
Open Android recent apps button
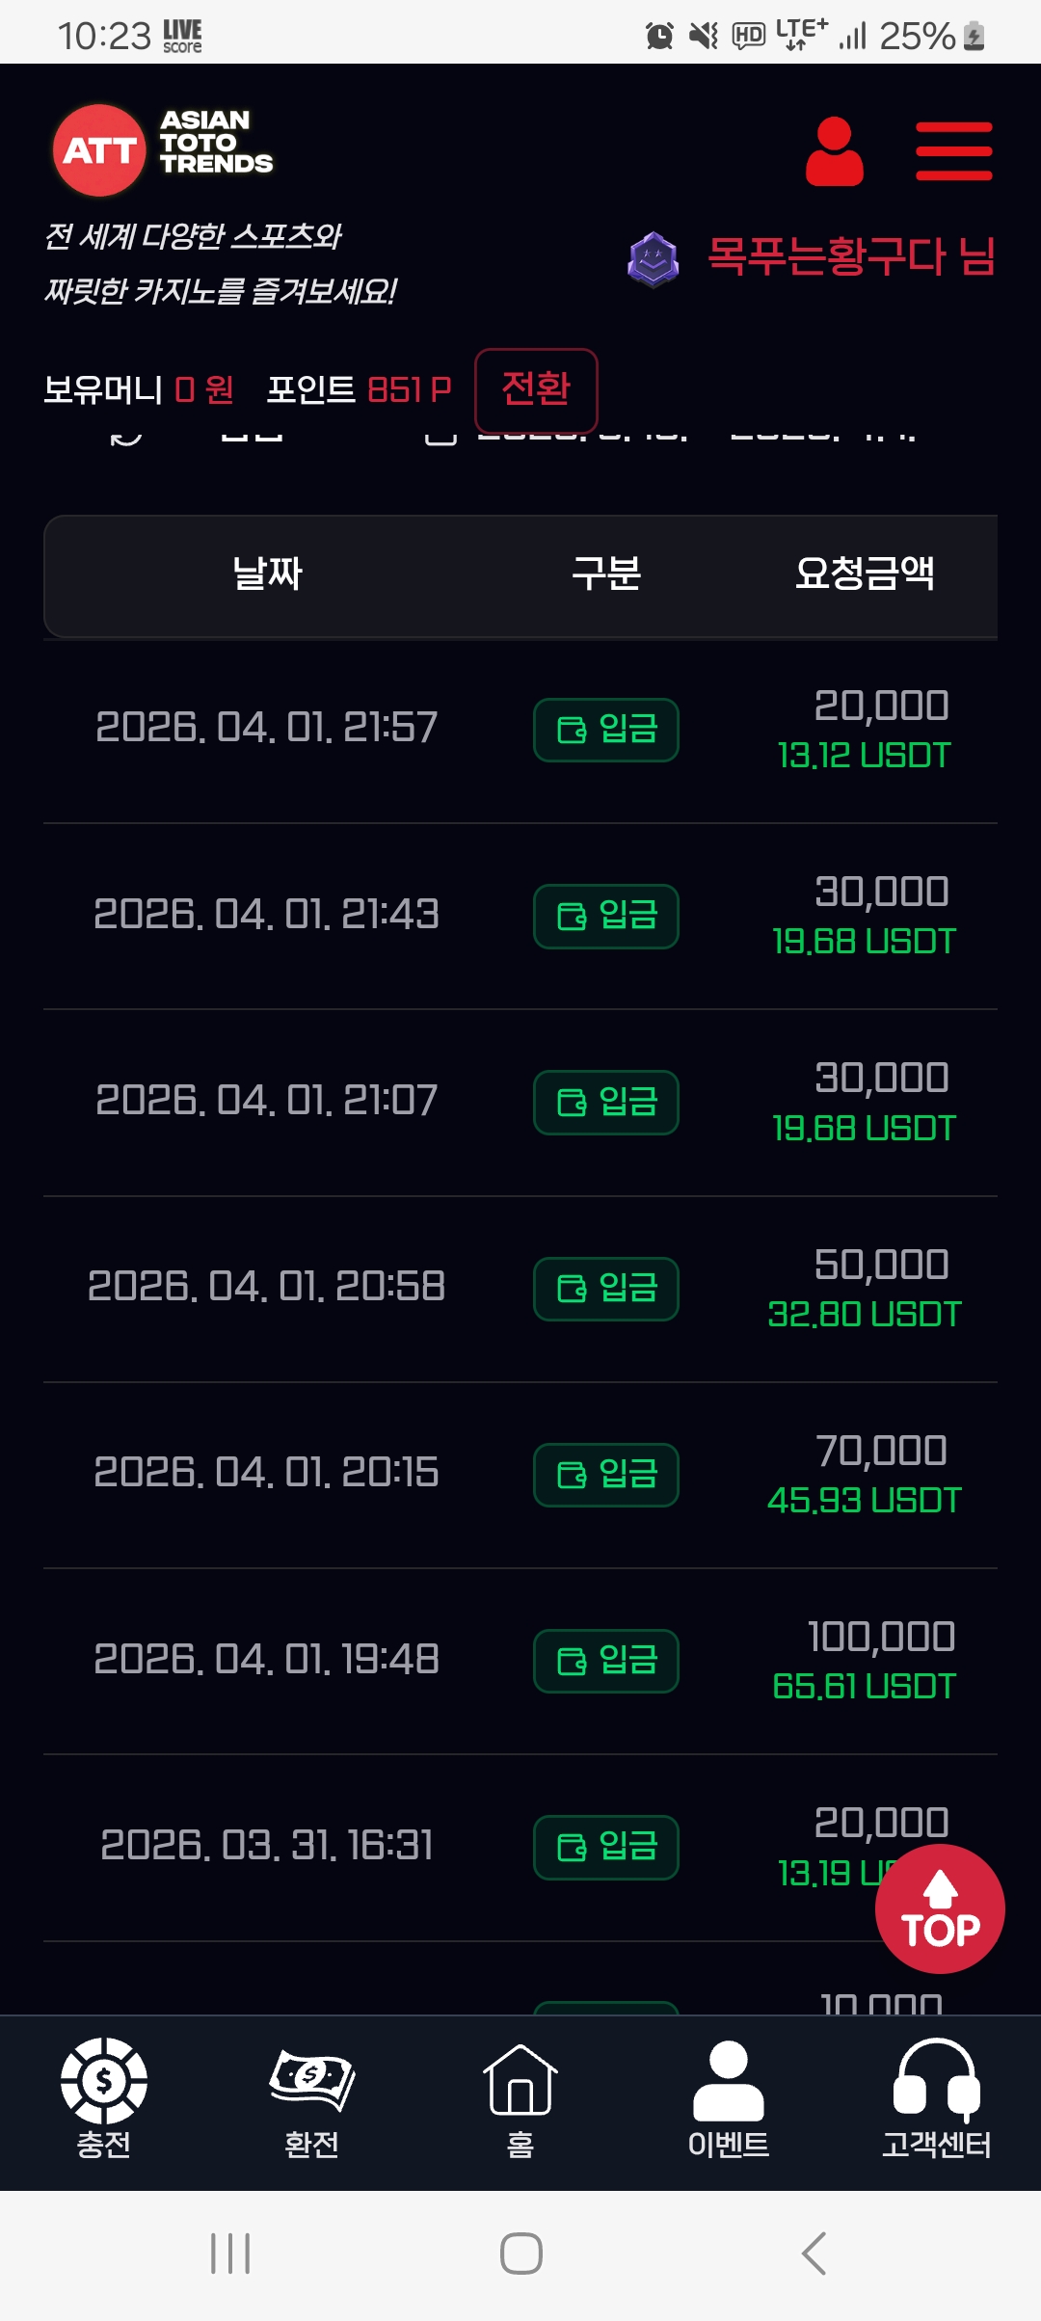[230, 2254]
